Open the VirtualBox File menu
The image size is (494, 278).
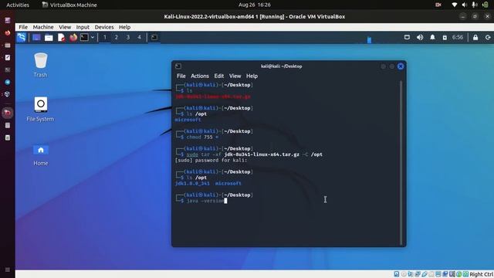pos(23,27)
